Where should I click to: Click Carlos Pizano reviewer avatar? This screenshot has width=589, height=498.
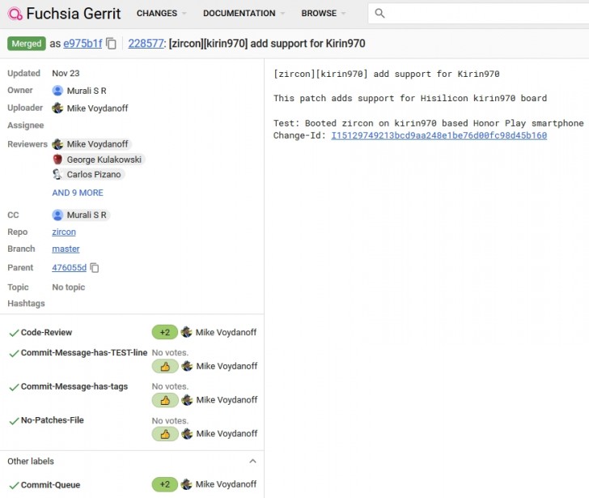(57, 174)
